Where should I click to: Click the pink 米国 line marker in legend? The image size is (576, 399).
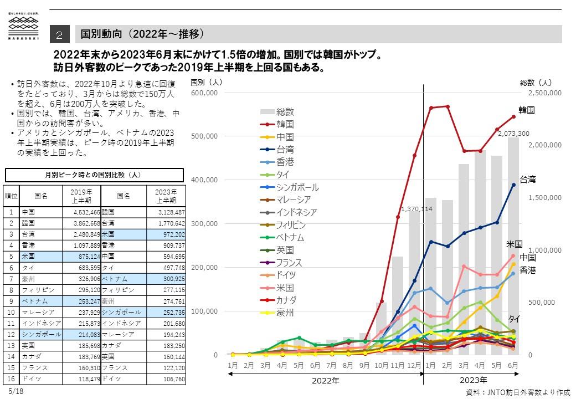pyautogui.click(x=267, y=288)
